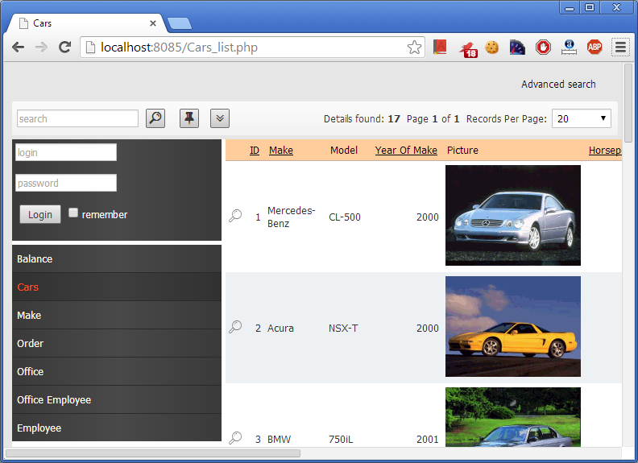The width and height of the screenshot is (638, 463).
Task: Close the Cars tab
Action: (153, 23)
